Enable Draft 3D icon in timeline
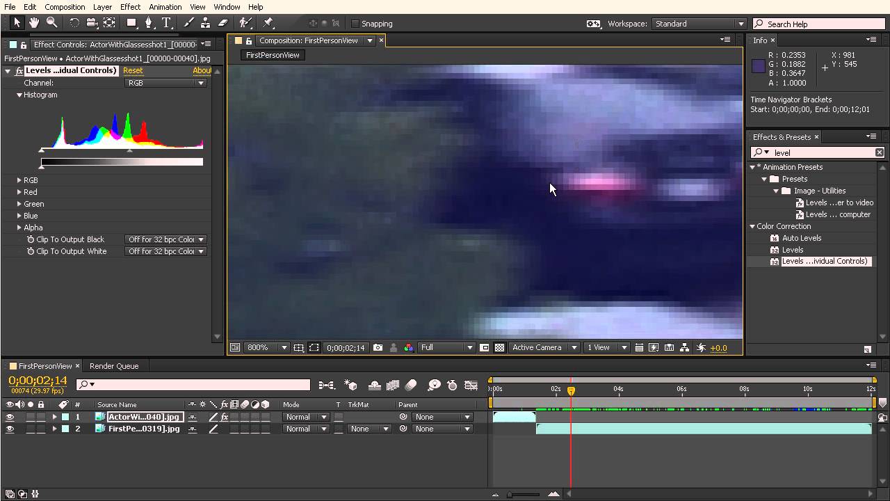This screenshot has height=501, width=890. point(351,385)
